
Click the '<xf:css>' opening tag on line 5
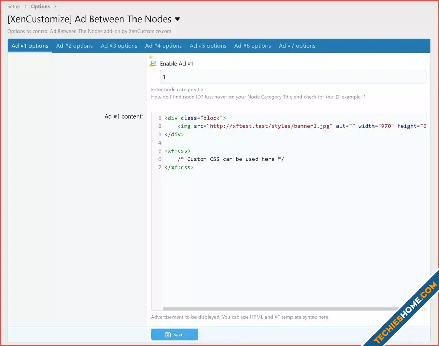click(177, 151)
